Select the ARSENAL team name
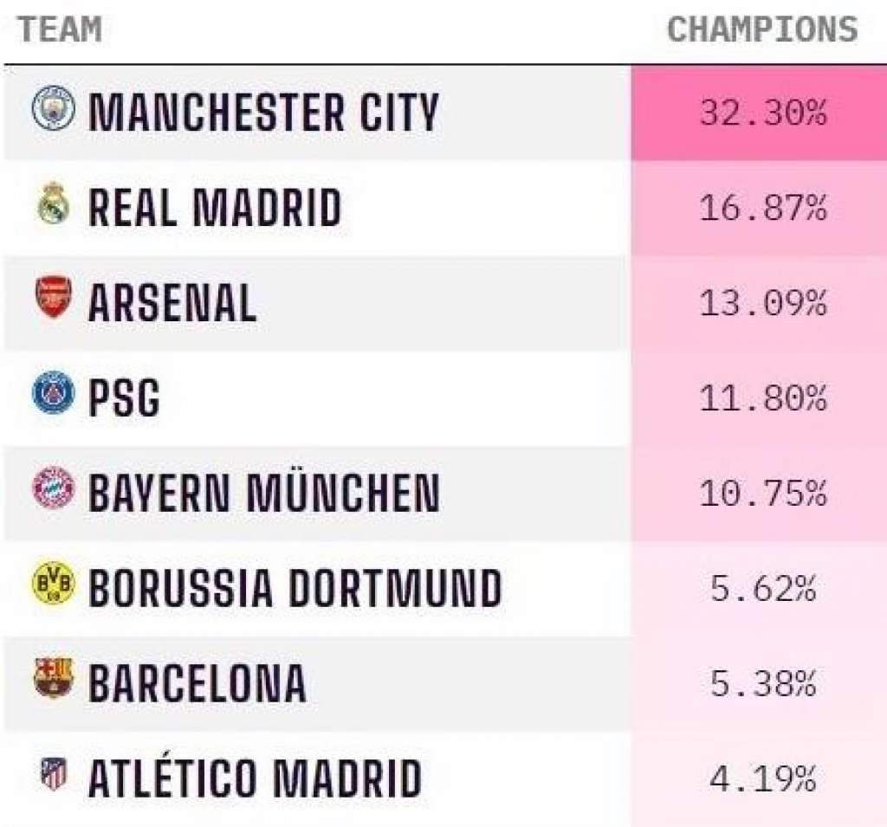The image size is (887, 827). (172, 302)
